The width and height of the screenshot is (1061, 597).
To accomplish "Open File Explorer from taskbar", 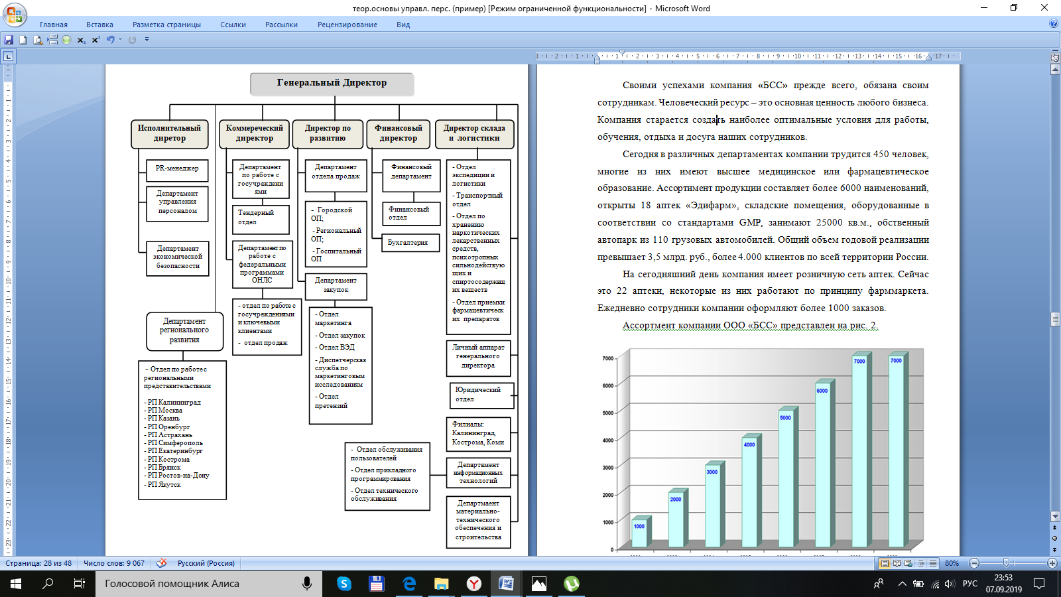I will pos(442,584).
